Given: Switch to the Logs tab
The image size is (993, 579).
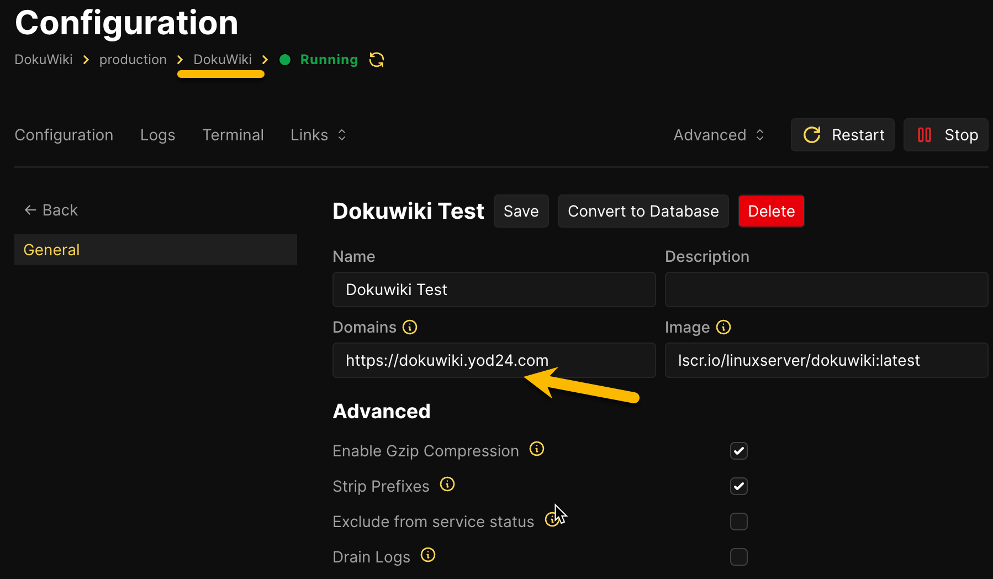Looking at the screenshot, I should click(157, 135).
